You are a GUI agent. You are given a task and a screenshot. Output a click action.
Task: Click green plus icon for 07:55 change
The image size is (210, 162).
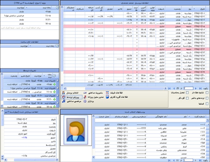[54, 84]
